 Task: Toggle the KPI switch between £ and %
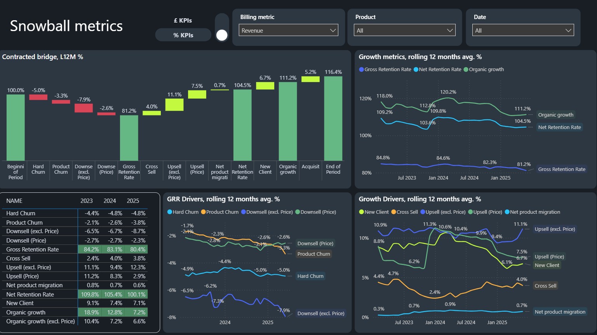pyautogui.click(x=222, y=28)
